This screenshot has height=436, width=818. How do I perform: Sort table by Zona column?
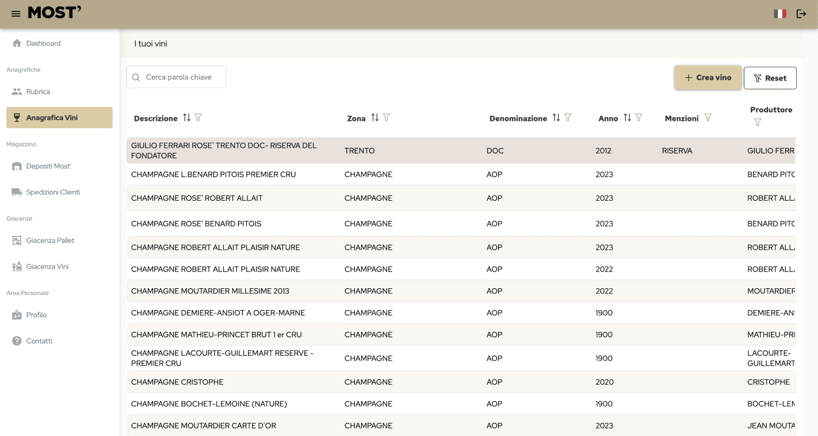pyautogui.click(x=375, y=117)
